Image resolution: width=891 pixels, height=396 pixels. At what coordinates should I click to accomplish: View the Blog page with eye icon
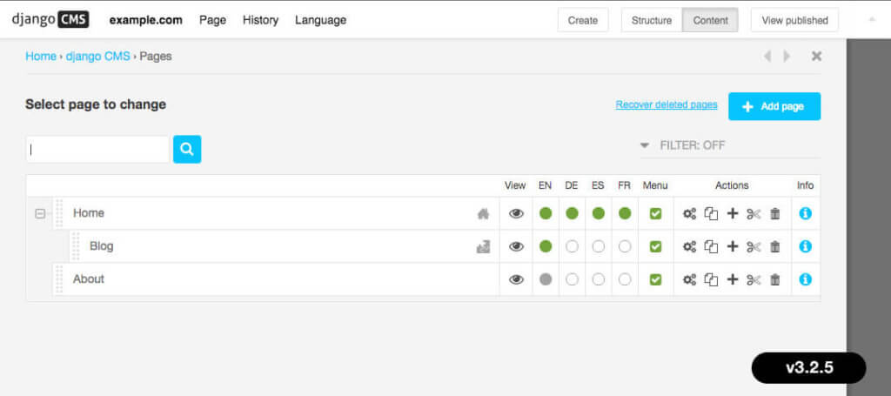(516, 246)
